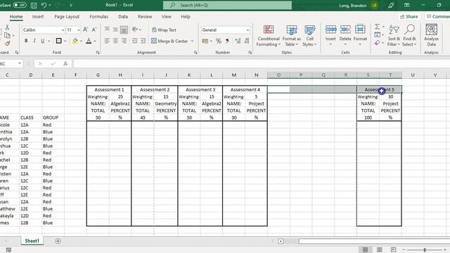Click the Bold formatting button
The image size is (450, 253).
coord(26,41)
